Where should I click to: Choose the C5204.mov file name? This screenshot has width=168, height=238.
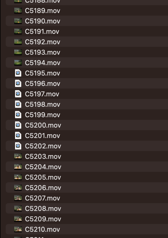(x=43, y=167)
